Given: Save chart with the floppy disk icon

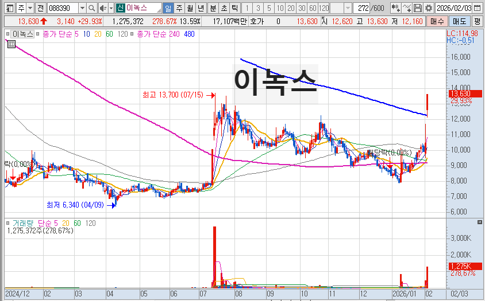Looking at the screenshot, I should pyautogui.click(x=418, y=8).
